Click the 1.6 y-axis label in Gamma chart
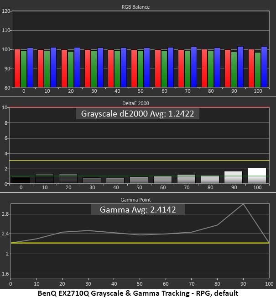Image resolution: width=276 pixels, height=298 pixels. click(5, 274)
